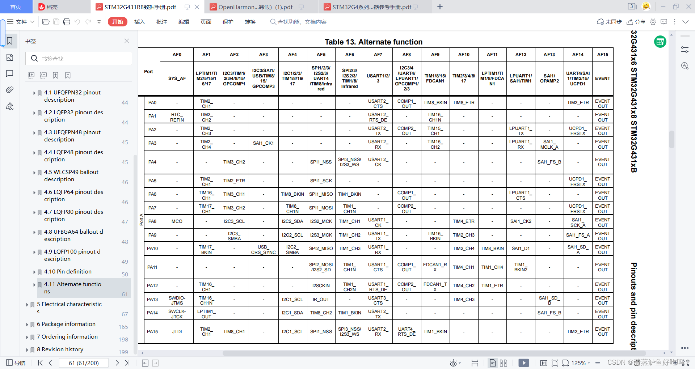The width and height of the screenshot is (695, 369).
Task: Toggle continuous scrolling layout icon
Action: point(475,363)
